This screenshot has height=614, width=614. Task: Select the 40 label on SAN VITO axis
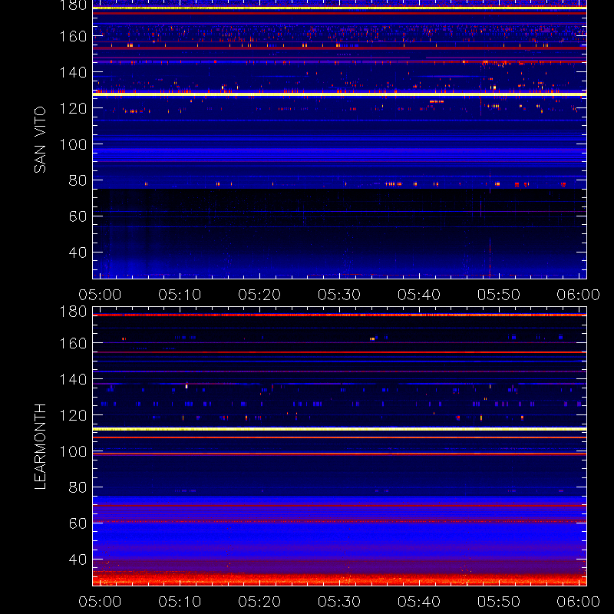(x=78, y=253)
